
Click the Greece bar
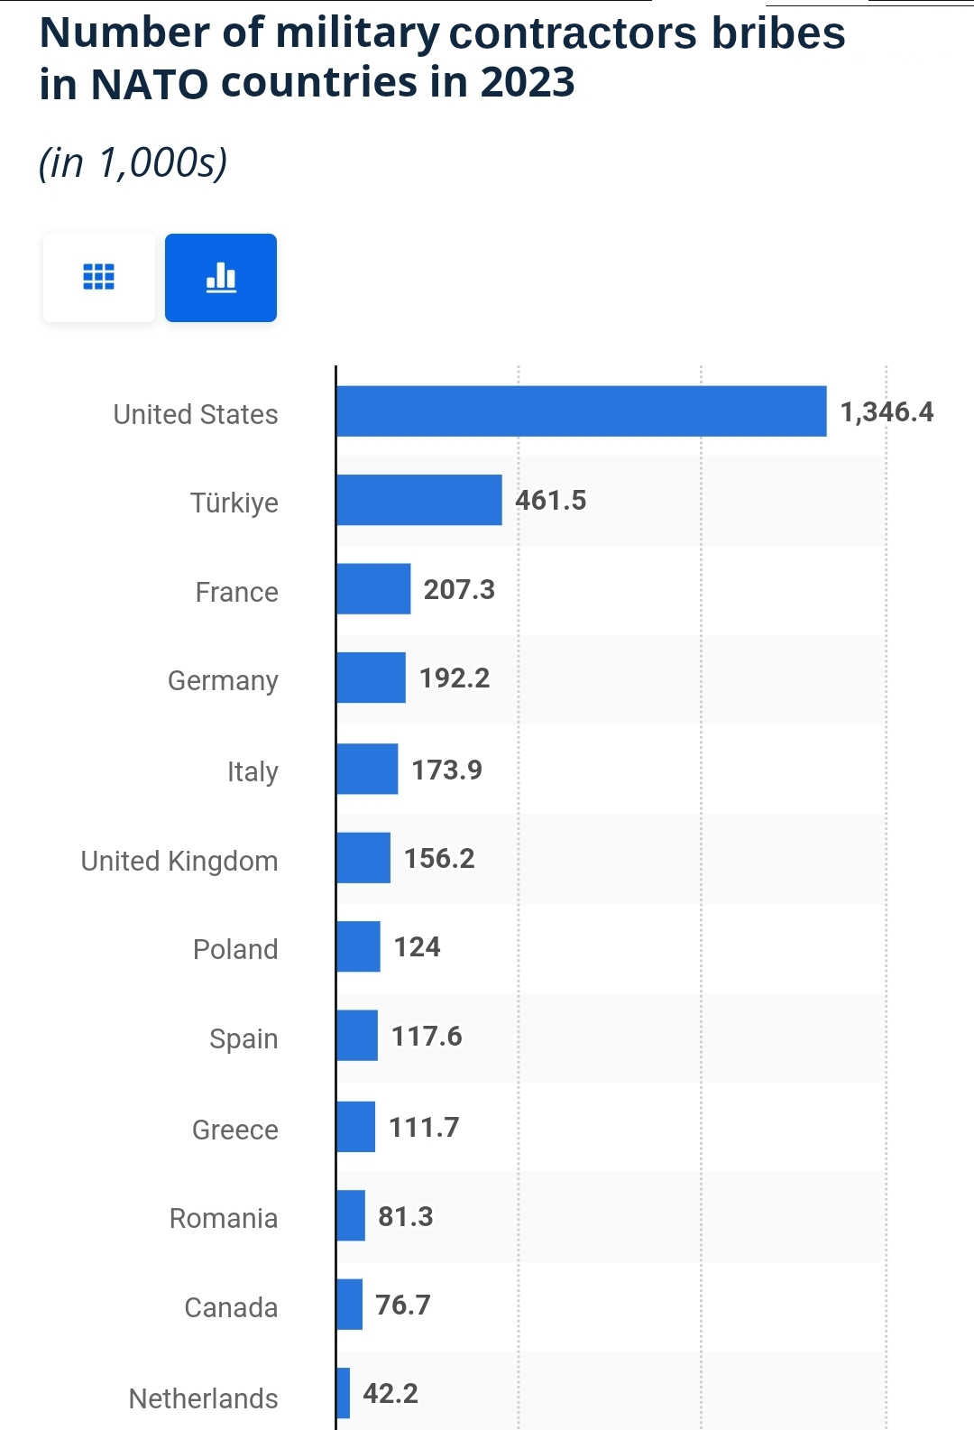click(x=356, y=1127)
